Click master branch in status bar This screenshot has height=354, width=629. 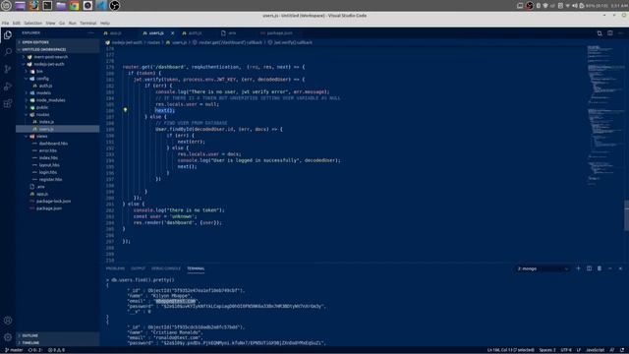click(x=14, y=350)
